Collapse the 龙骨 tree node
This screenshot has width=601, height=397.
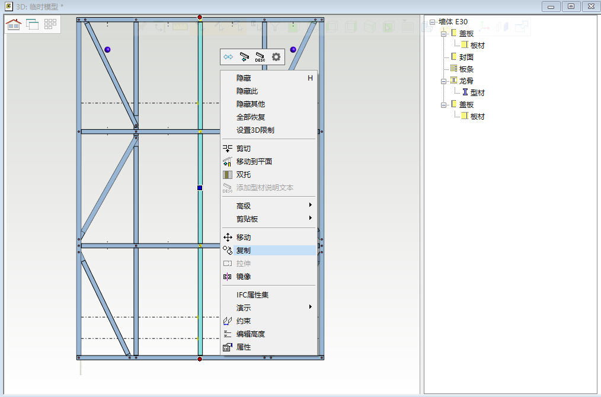(x=443, y=81)
